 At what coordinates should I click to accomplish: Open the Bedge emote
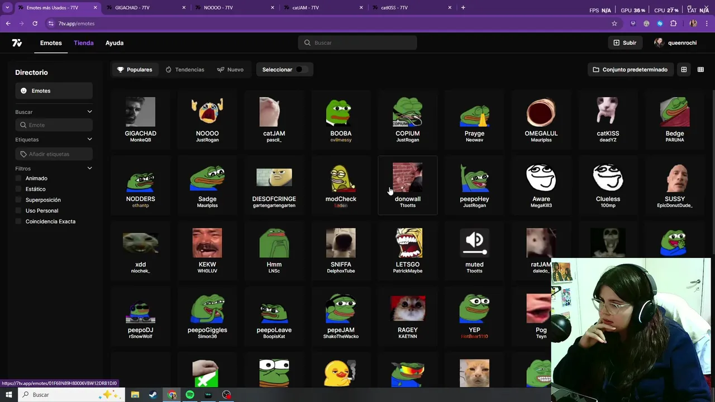tap(675, 119)
